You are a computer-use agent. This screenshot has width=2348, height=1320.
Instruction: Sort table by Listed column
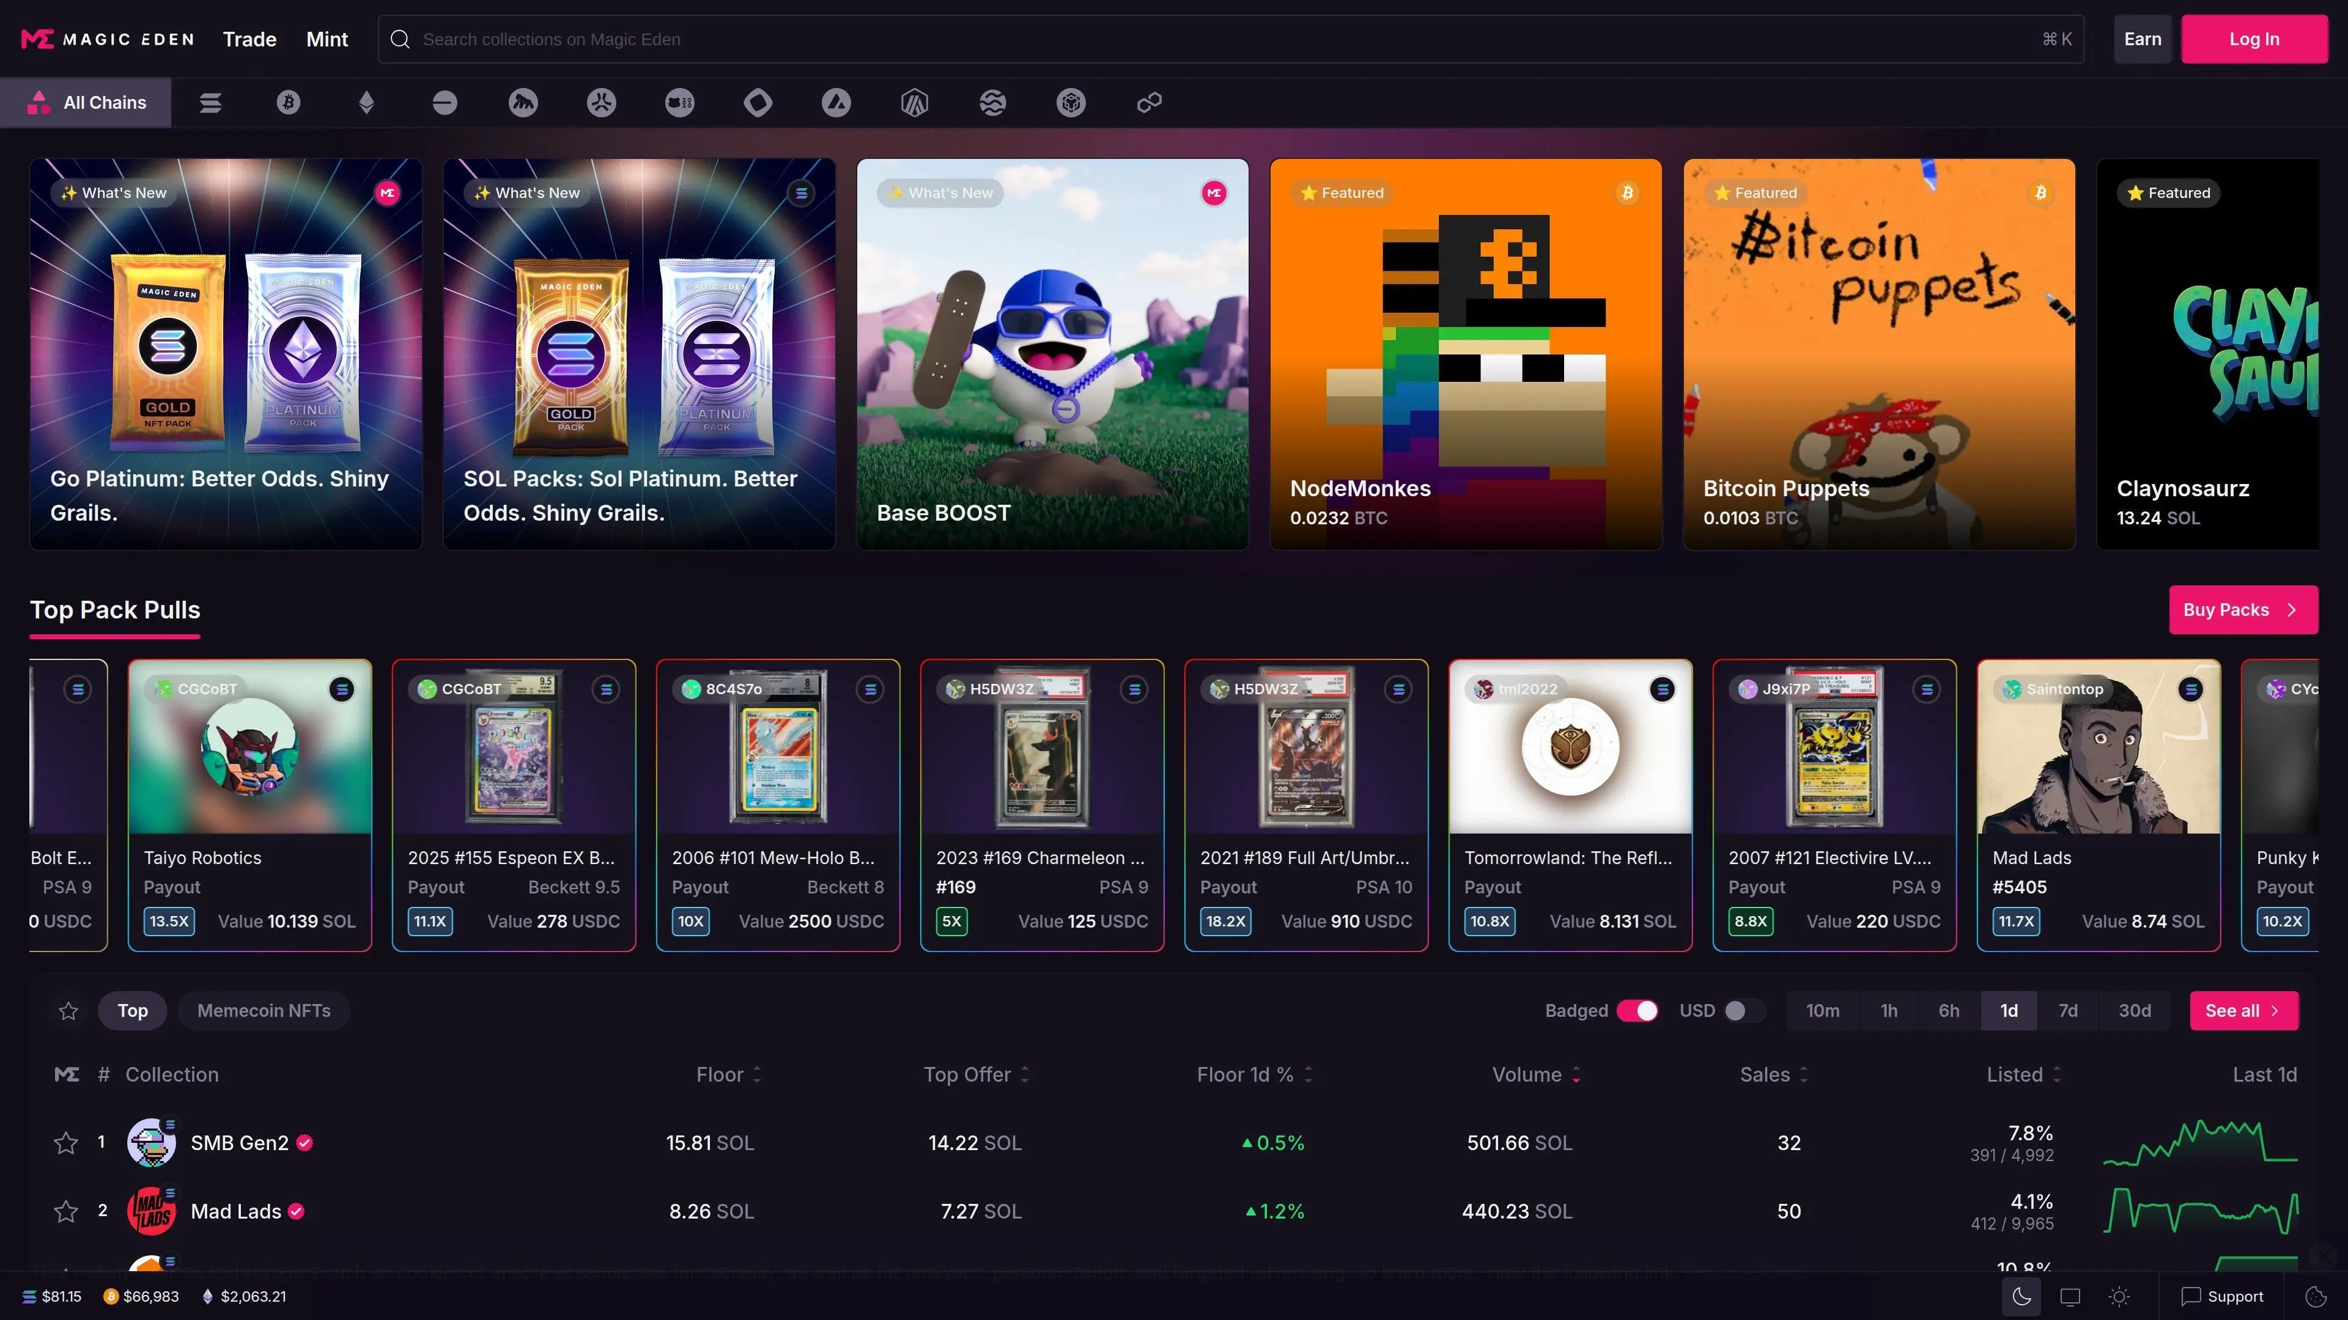tap(2023, 1075)
